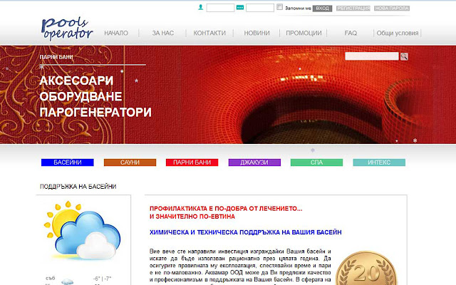
Task: Click the Pools Operator logo
Action: (x=67, y=28)
